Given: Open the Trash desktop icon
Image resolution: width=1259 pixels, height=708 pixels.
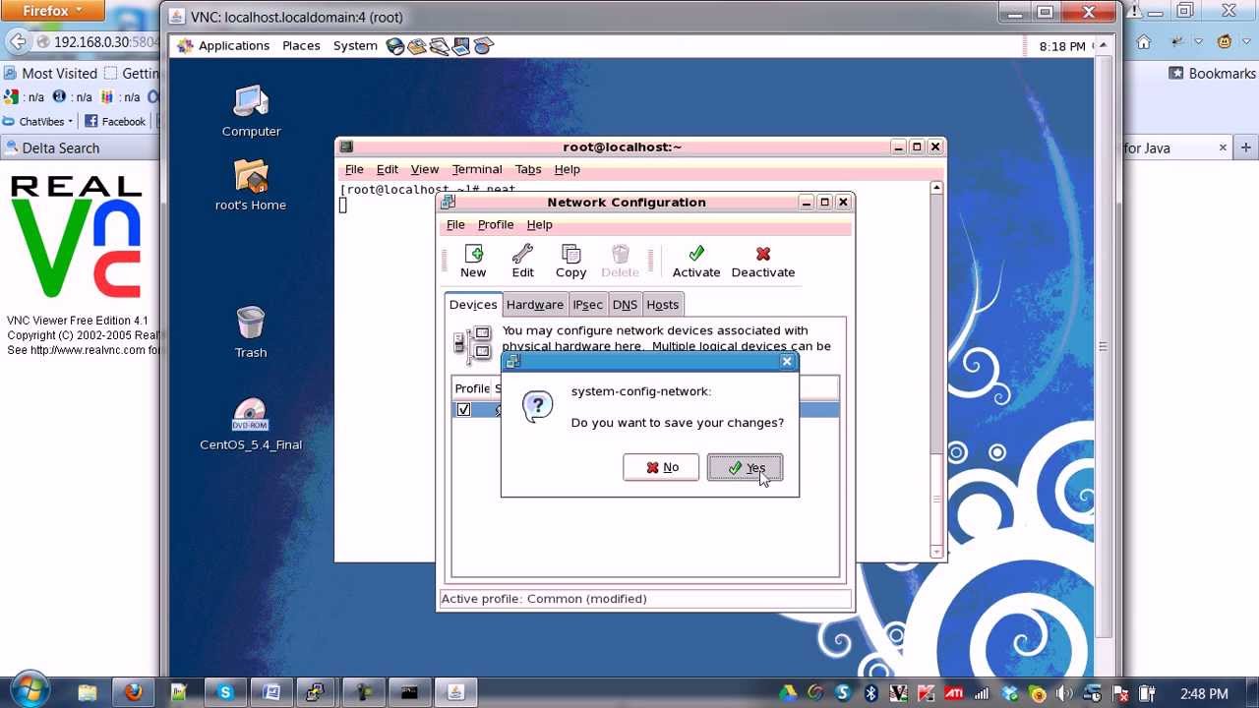Looking at the screenshot, I should (251, 323).
